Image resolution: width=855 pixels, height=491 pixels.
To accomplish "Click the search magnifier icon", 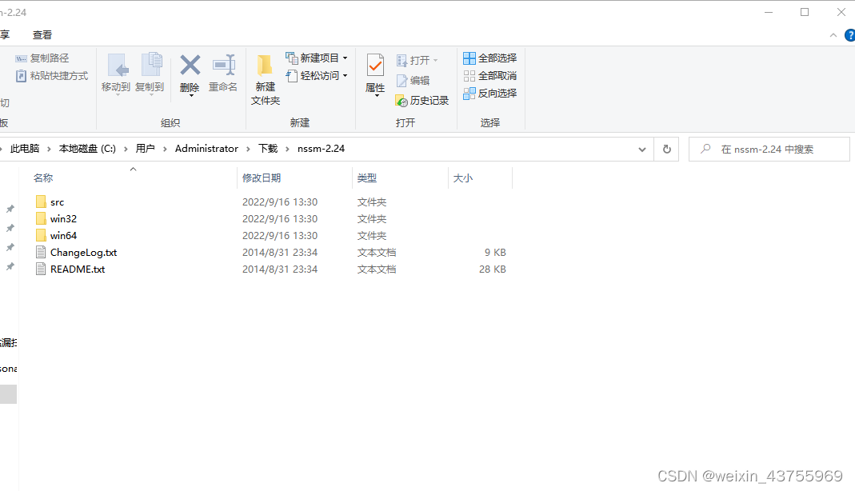I will [x=705, y=148].
